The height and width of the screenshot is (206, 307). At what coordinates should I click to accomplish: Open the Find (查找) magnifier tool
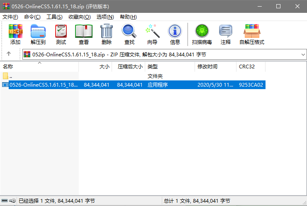coord(129,34)
